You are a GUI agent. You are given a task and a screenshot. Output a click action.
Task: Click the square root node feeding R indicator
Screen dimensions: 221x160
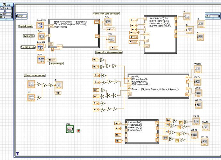pos(51,85)
